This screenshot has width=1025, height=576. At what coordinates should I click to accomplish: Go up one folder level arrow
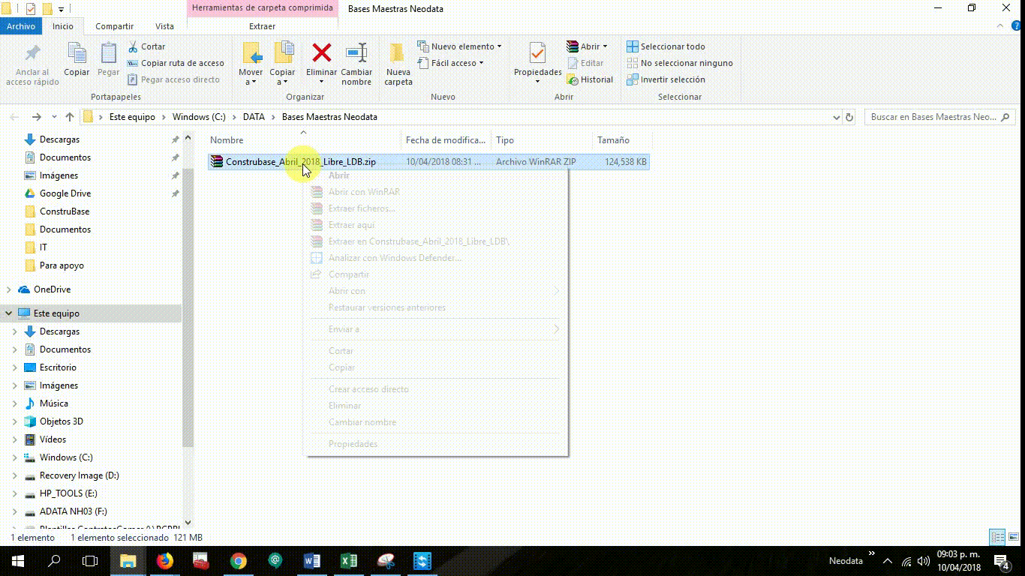click(x=70, y=117)
